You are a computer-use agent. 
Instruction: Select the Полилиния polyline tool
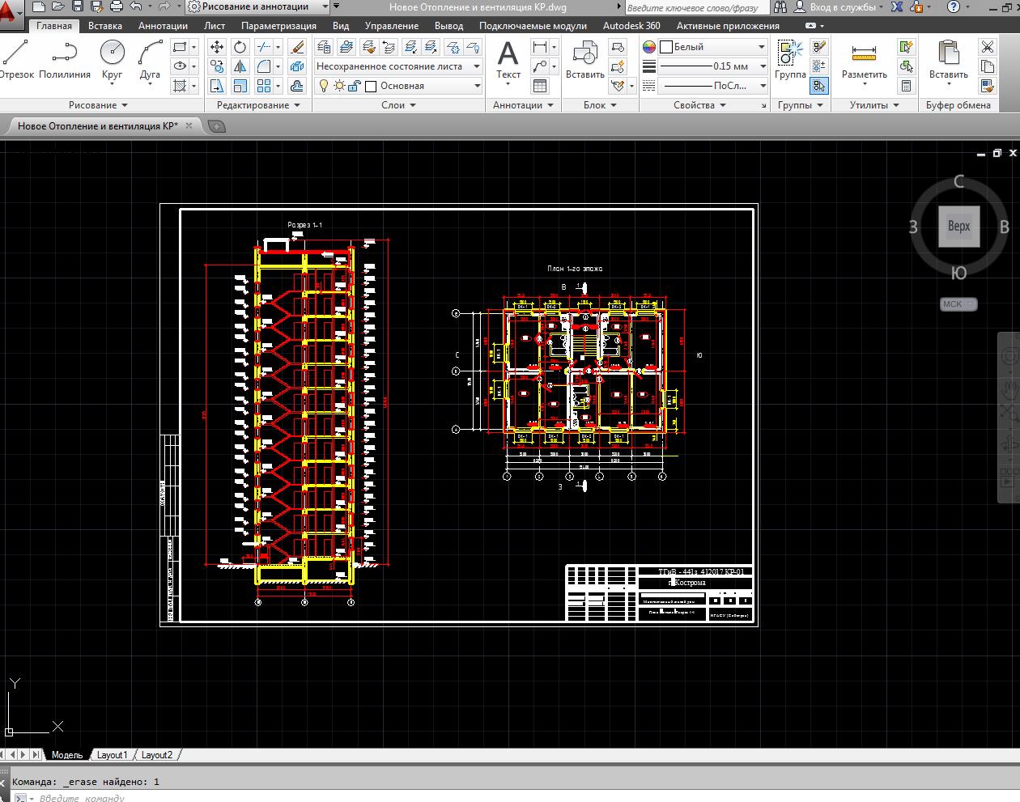click(64, 59)
